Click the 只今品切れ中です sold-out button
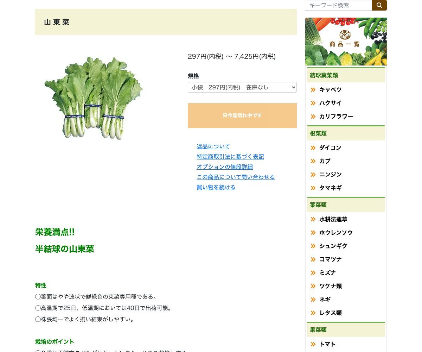422x352 pixels. (x=242, y=115)
